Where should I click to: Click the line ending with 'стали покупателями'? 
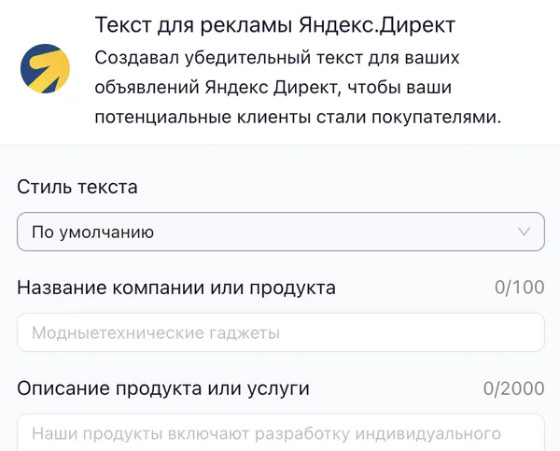pos(298,118)
